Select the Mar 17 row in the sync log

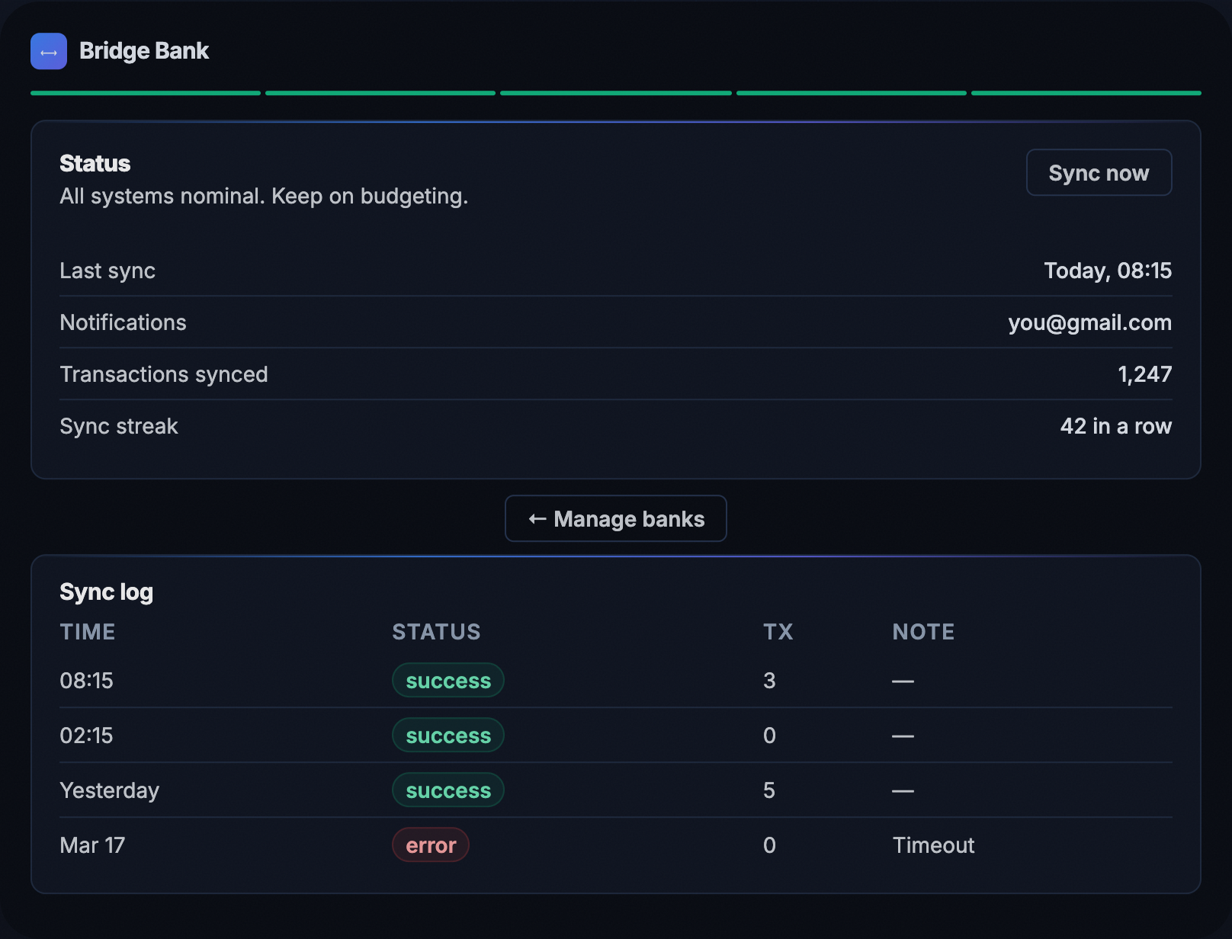91,844
